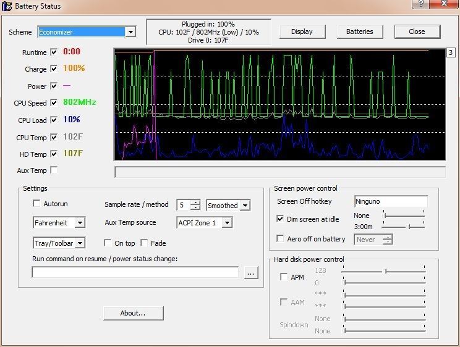Click the 100% charge value
Screen dimensions: 460x347
[x=74, y=69]
